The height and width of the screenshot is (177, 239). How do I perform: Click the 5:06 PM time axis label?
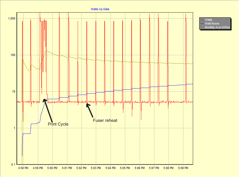pos(140,168)
